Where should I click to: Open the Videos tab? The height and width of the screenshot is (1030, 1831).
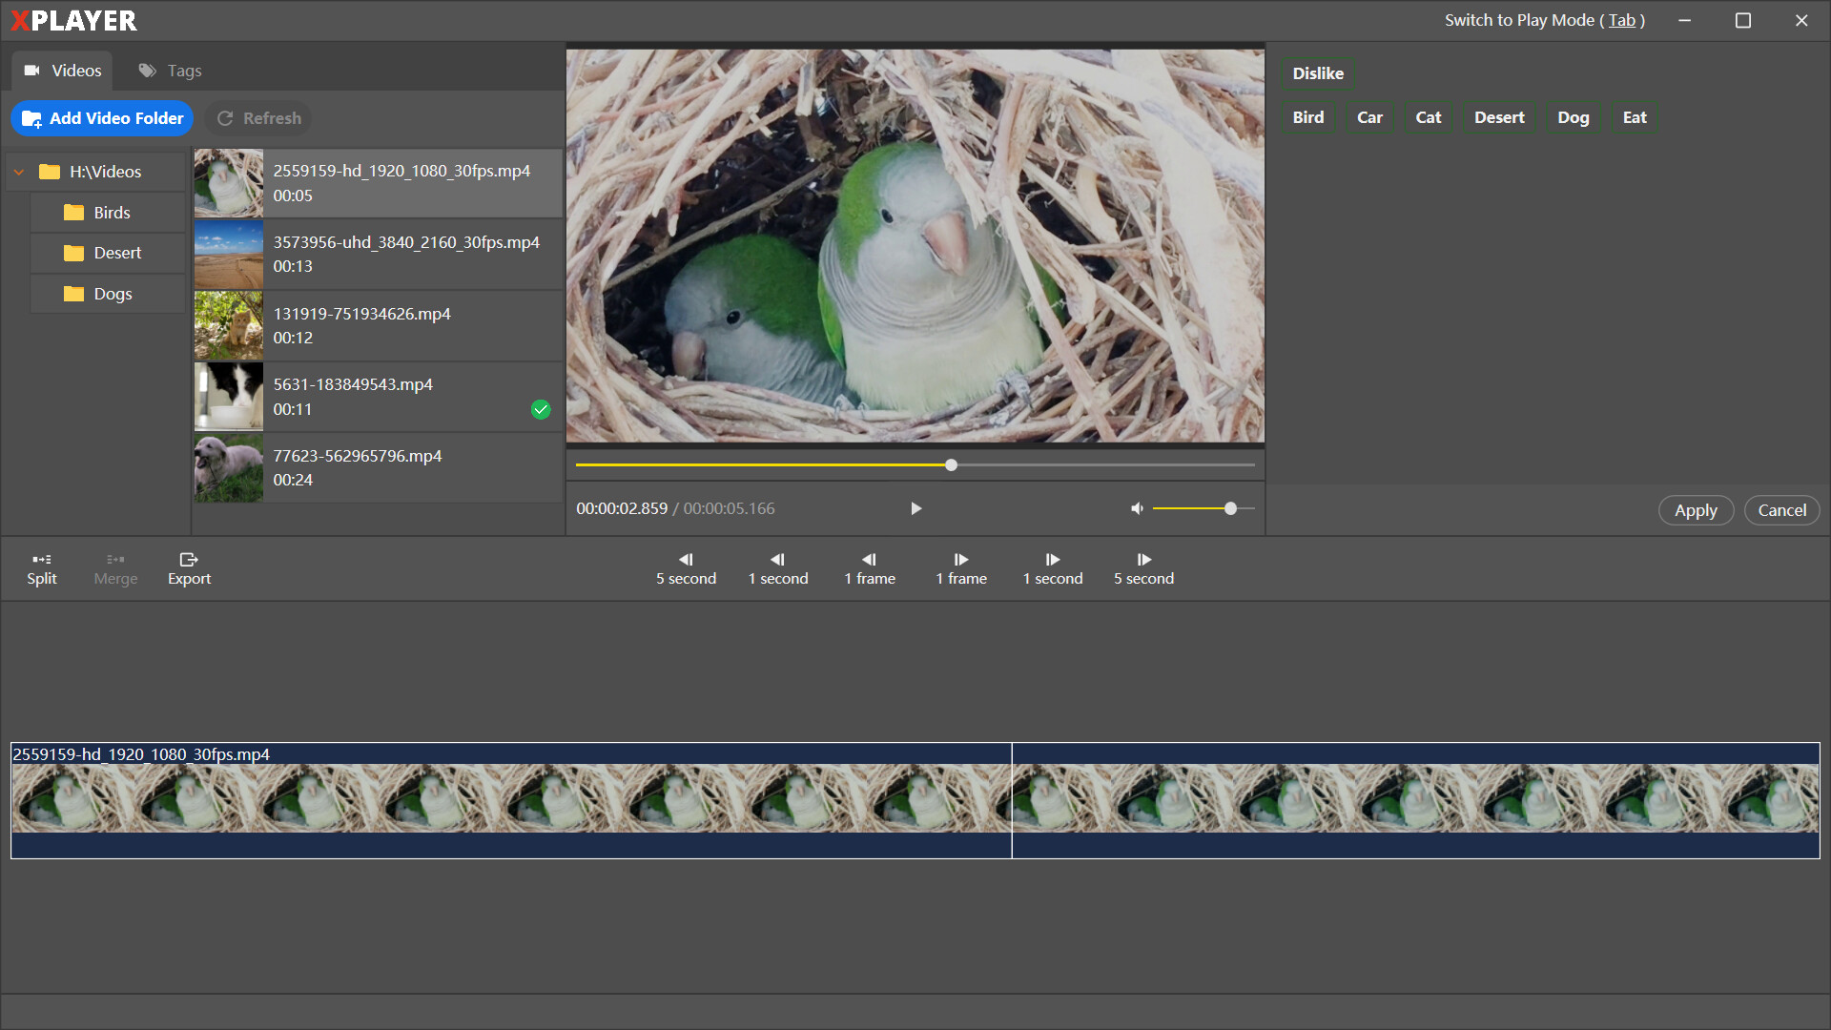(x=62, y=71)
